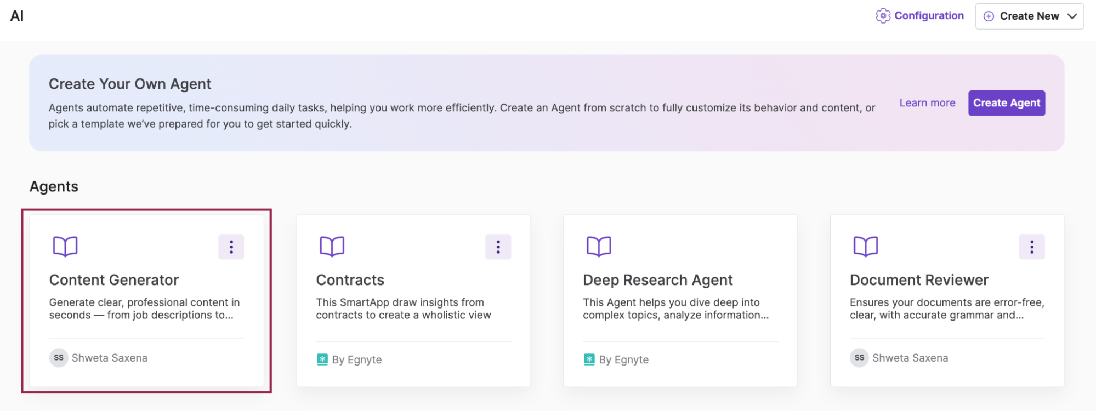Click the Shweta Saxena name on Document Reviewer
The image size is (1096, 411).
[910, 358]
